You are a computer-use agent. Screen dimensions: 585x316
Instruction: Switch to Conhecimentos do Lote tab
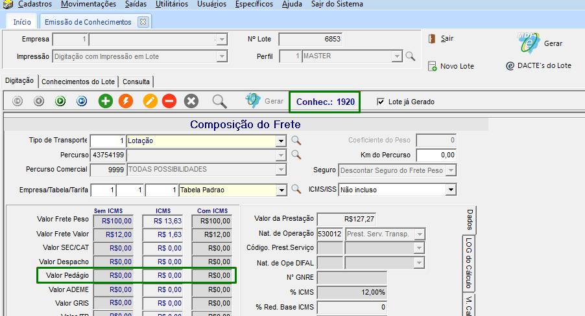78,82
